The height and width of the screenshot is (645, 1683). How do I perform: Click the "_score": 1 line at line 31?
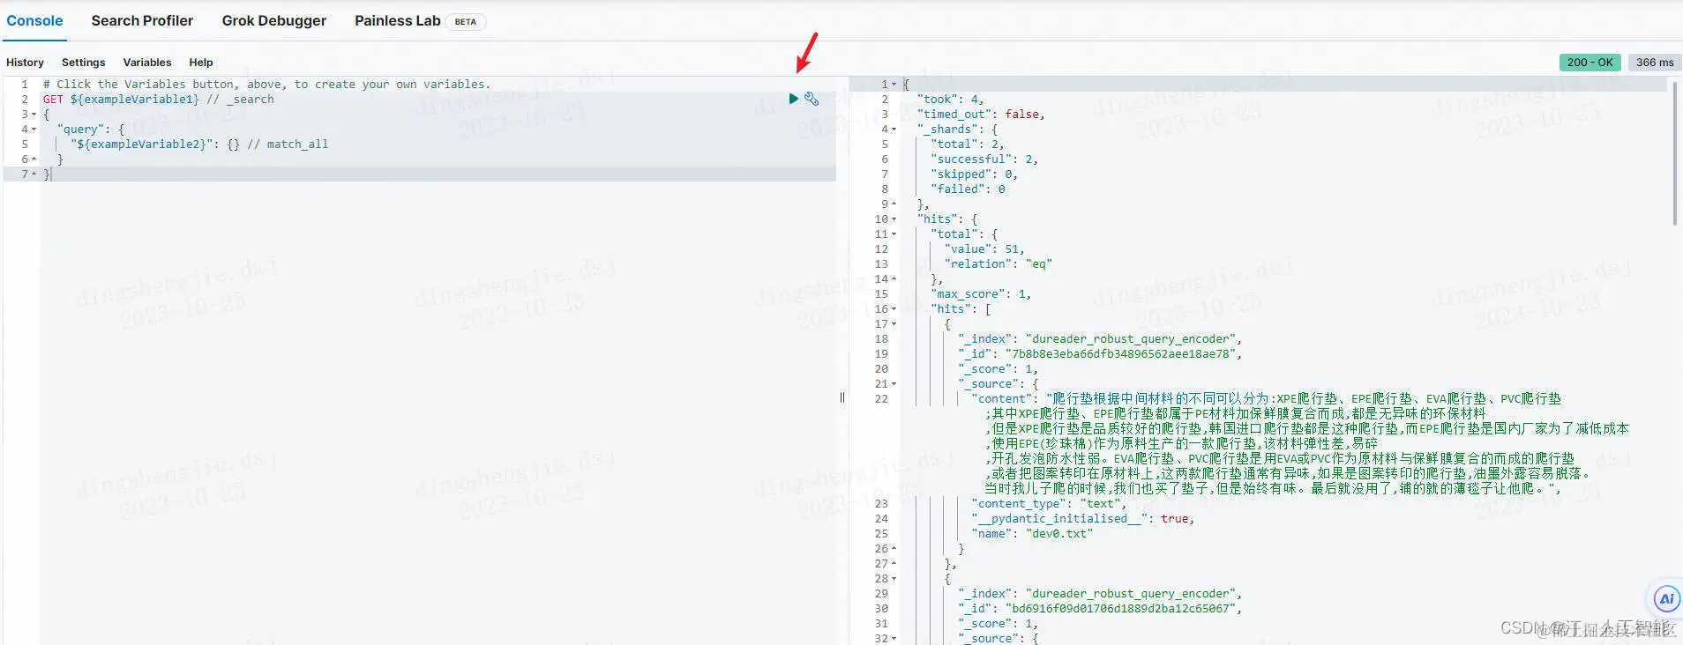point(998,624)
